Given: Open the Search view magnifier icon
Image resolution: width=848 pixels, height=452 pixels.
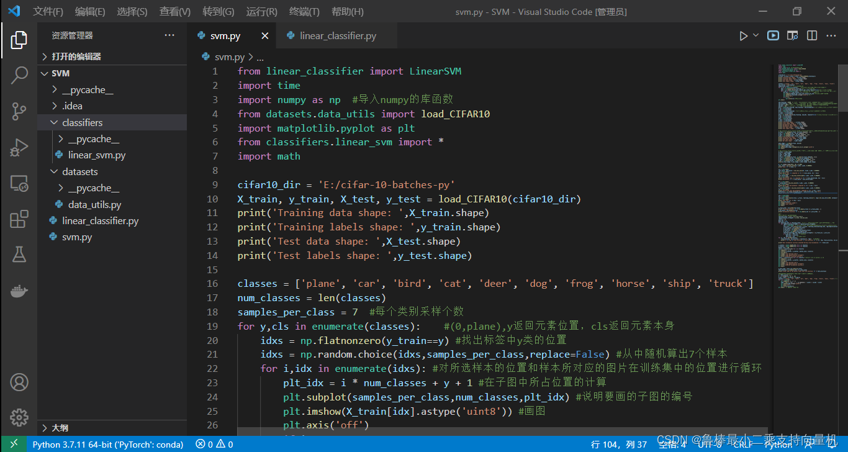Looking at the screenshot, I should tap(19, 76).
